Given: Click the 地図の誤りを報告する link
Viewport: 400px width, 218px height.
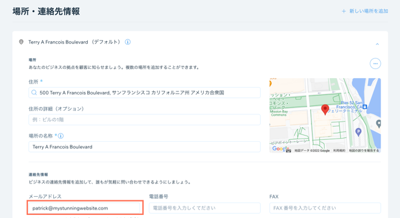Looking at the screenshot, I should coord(364,151).
